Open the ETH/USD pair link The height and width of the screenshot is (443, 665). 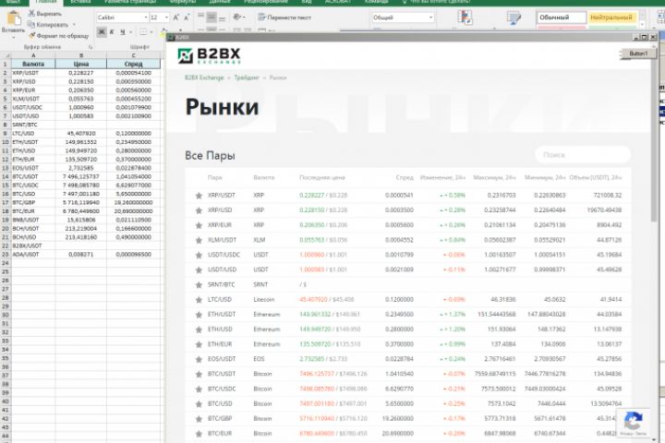pyautogui.click(x=220, y=329)
